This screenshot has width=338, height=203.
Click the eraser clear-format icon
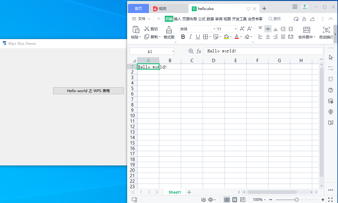click(x=247, y=37)
